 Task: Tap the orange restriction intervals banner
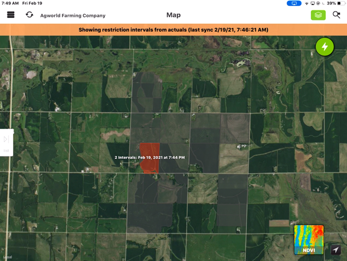(x=173, y=30)
